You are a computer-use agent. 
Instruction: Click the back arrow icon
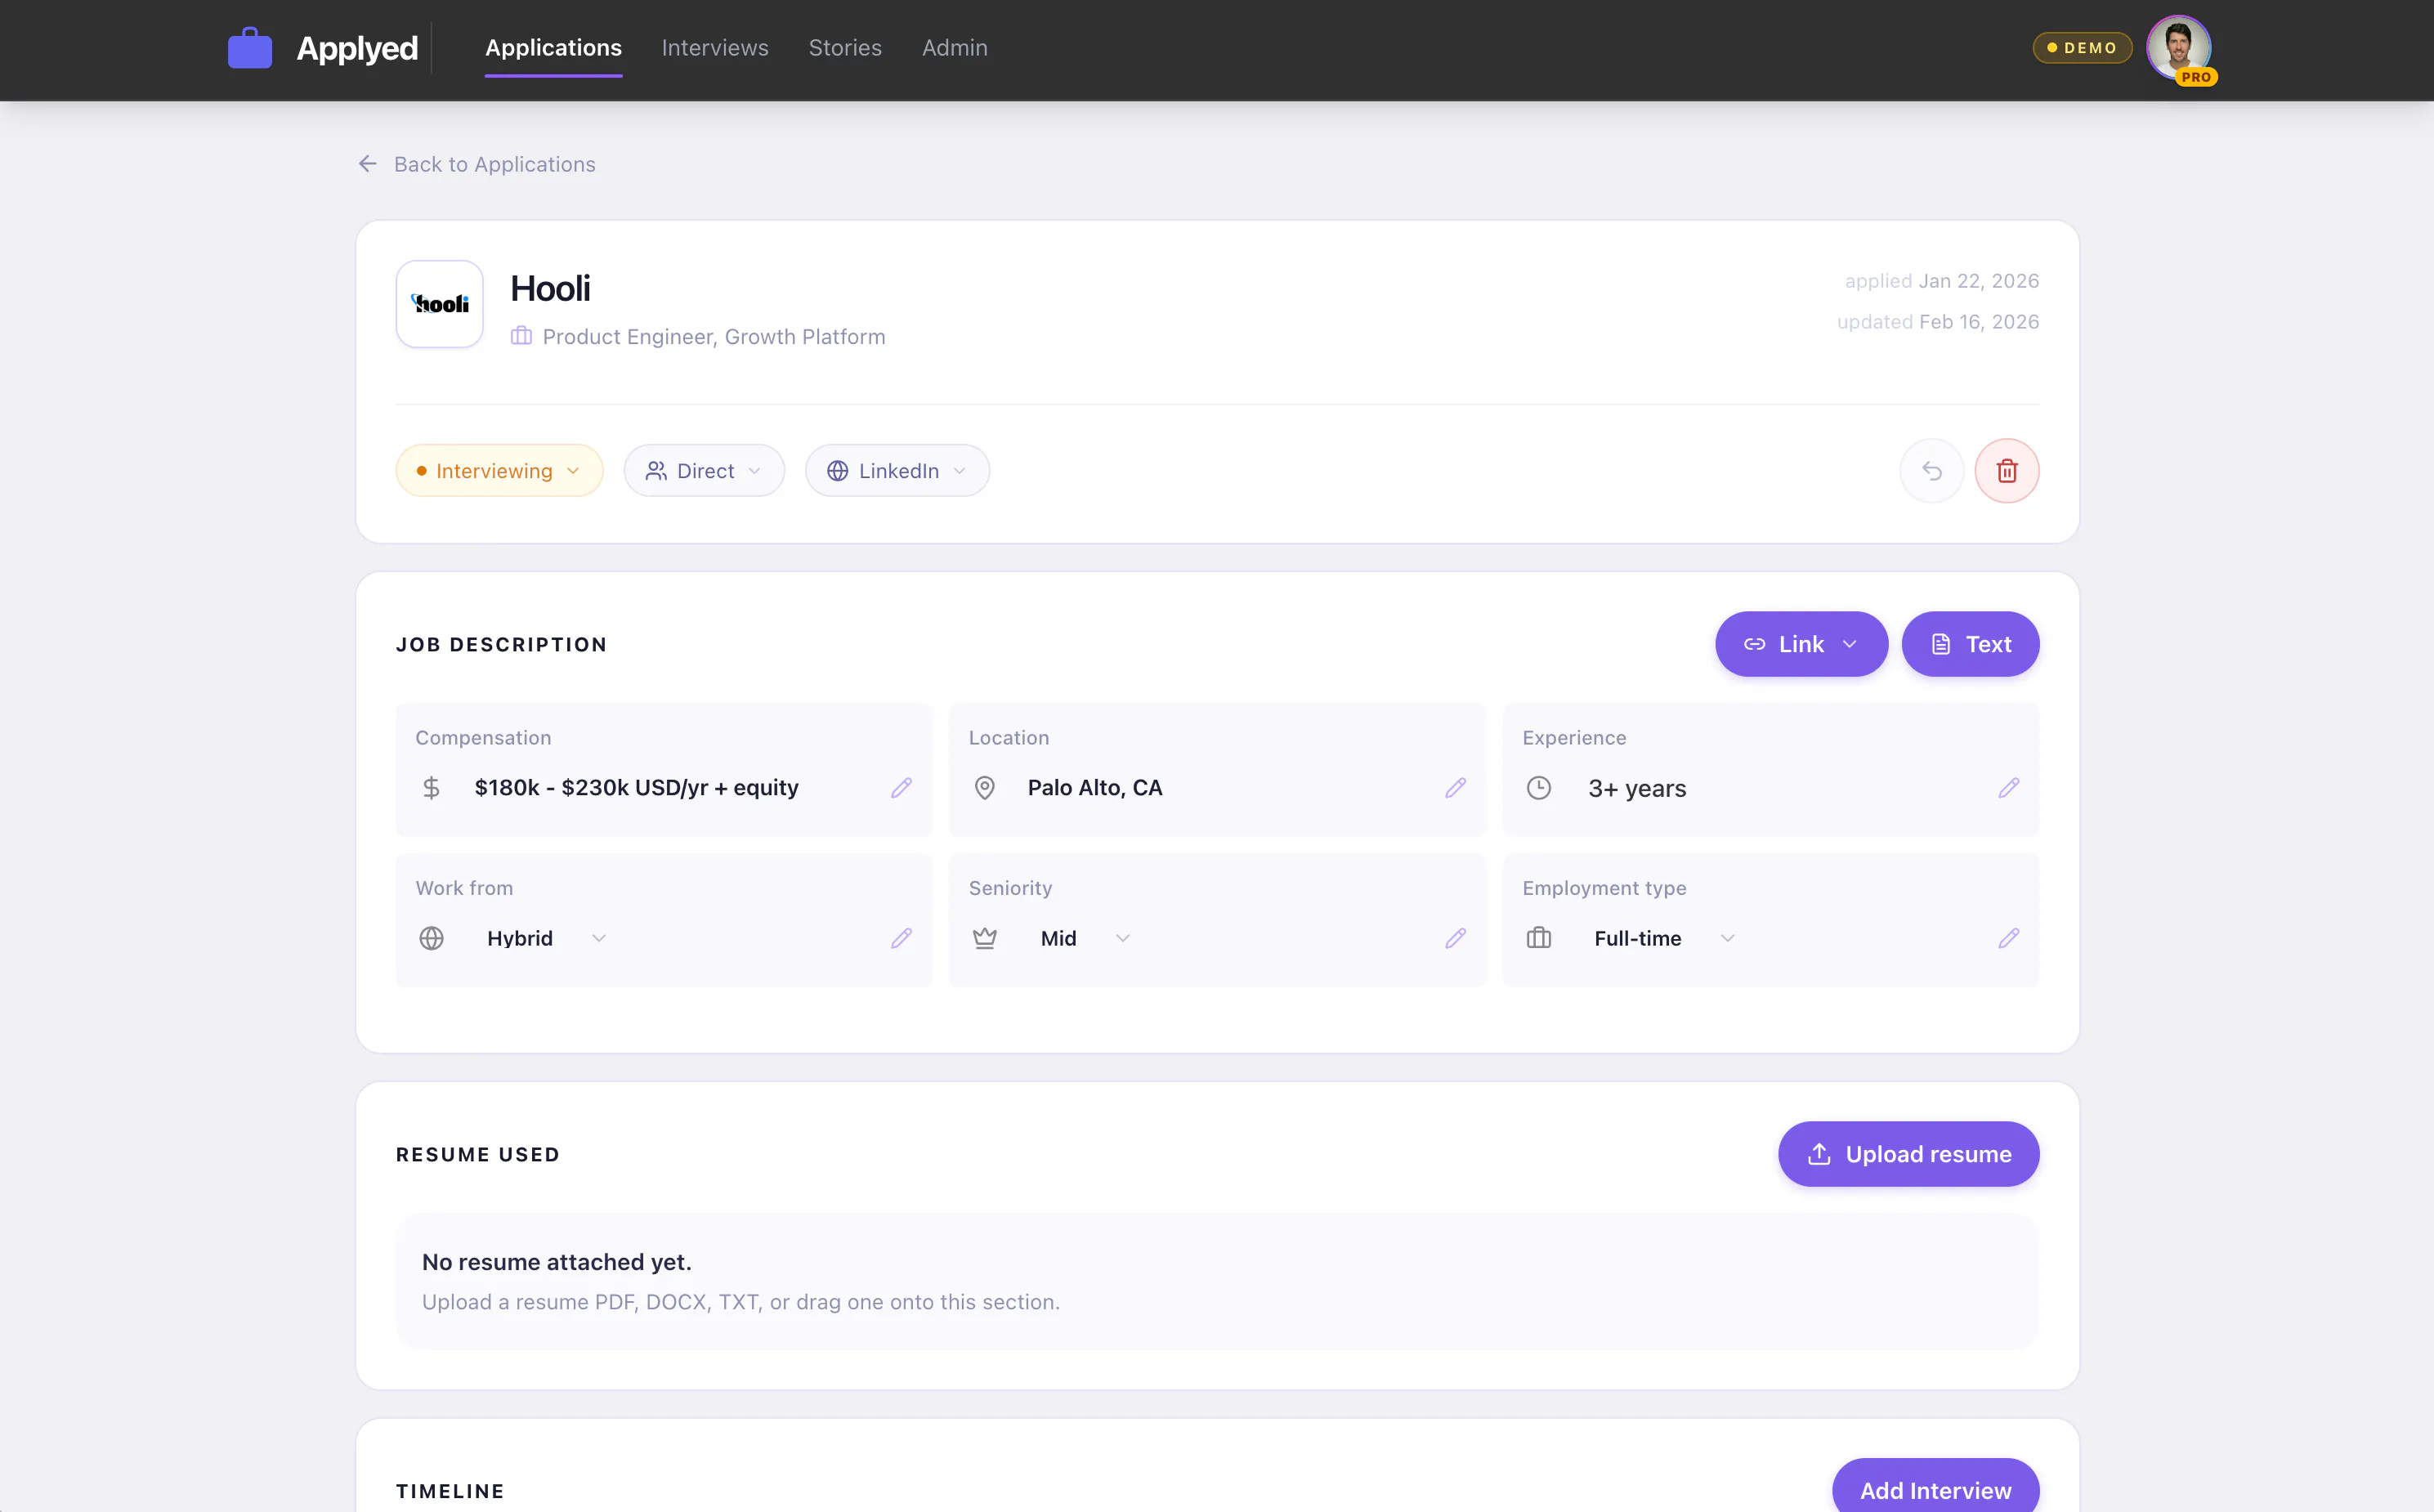tap(368, 164)
